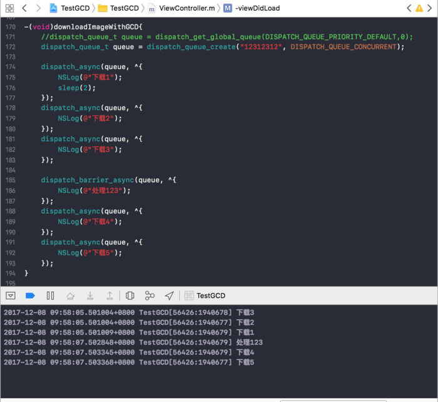This screenshot has width=438, height=402.
Task: Click NSLog 处理123 statement
Action: [x=94, y=190]
